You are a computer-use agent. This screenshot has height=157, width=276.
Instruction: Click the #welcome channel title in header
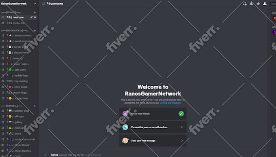tap(55, 4)
